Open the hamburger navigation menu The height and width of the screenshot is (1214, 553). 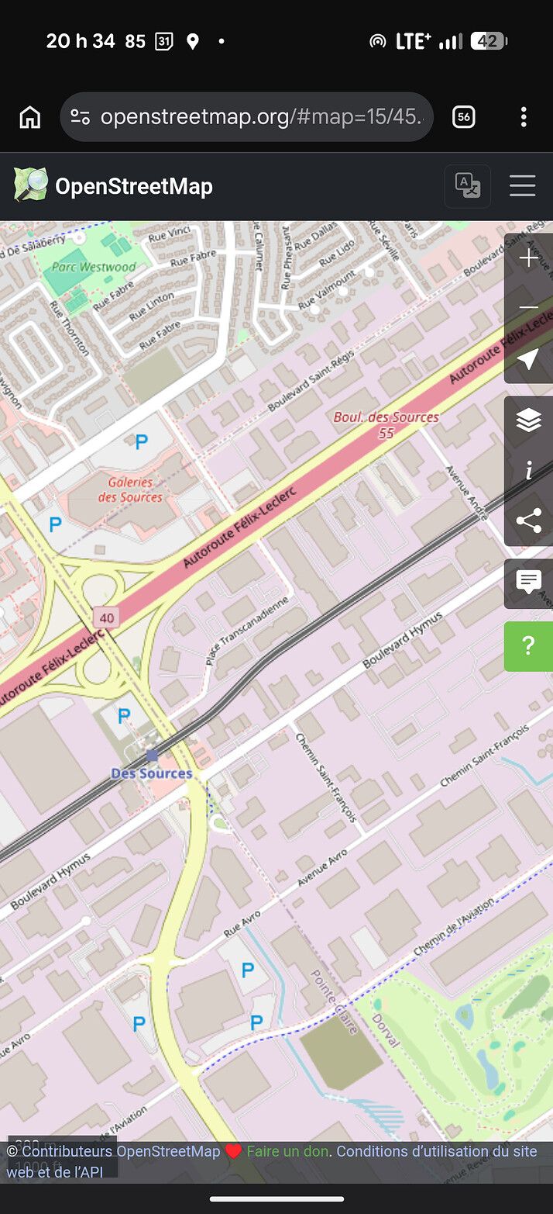pyautogui.click(x=523, y=186)
